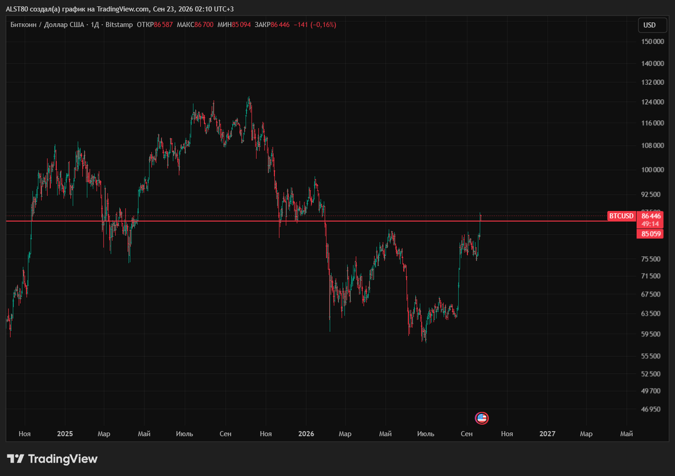The image size is (675, 476).
Task: Click the 63 500 price axis label
Action: pyautogui.click(x=652, y=313)
